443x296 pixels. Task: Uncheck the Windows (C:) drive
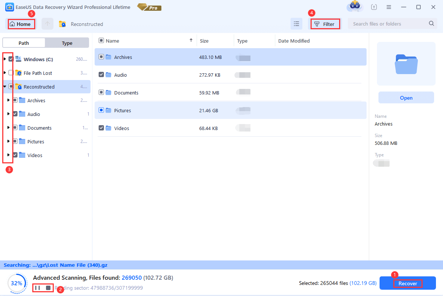click(x=11, y=59)
